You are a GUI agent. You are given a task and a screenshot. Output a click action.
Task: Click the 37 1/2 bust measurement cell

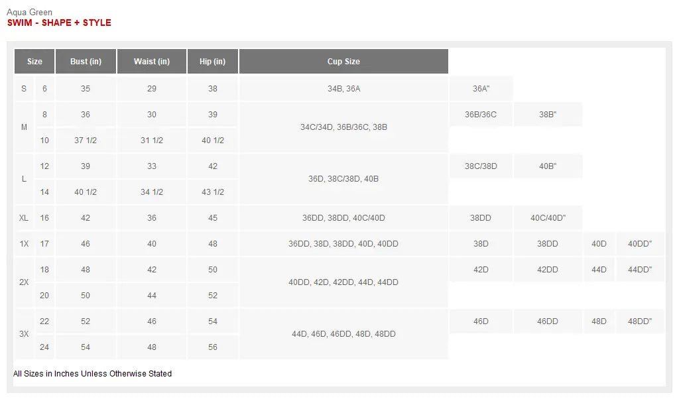tap(86, 141)
